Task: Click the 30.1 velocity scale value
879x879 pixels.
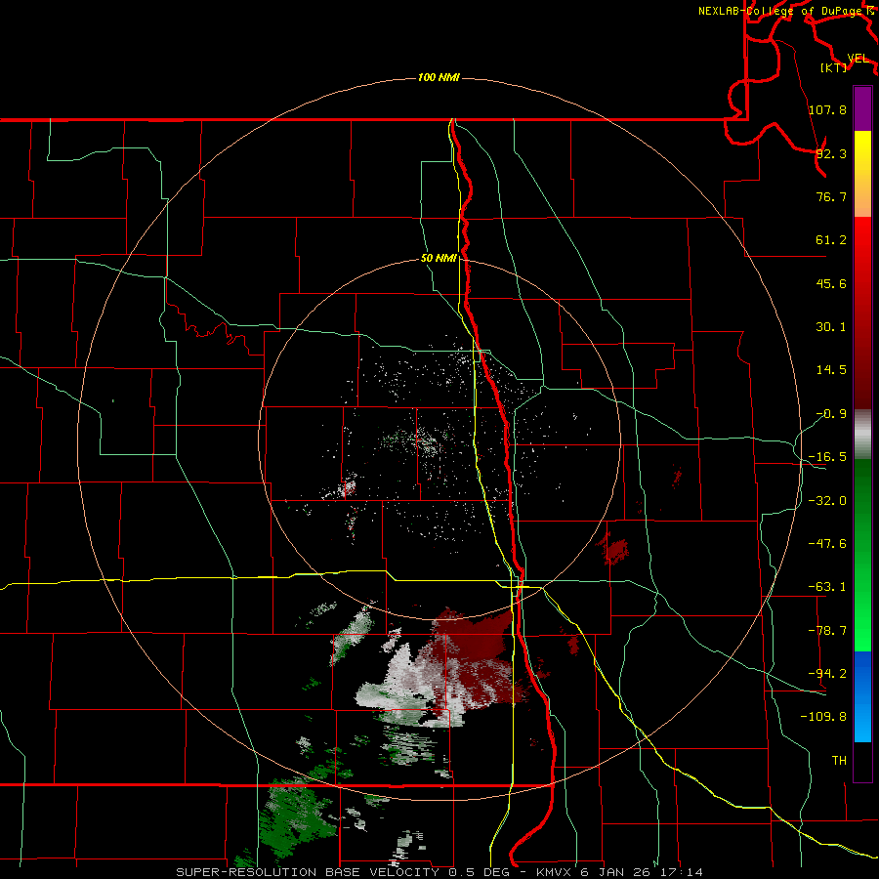Action: [x=831, y=326]
